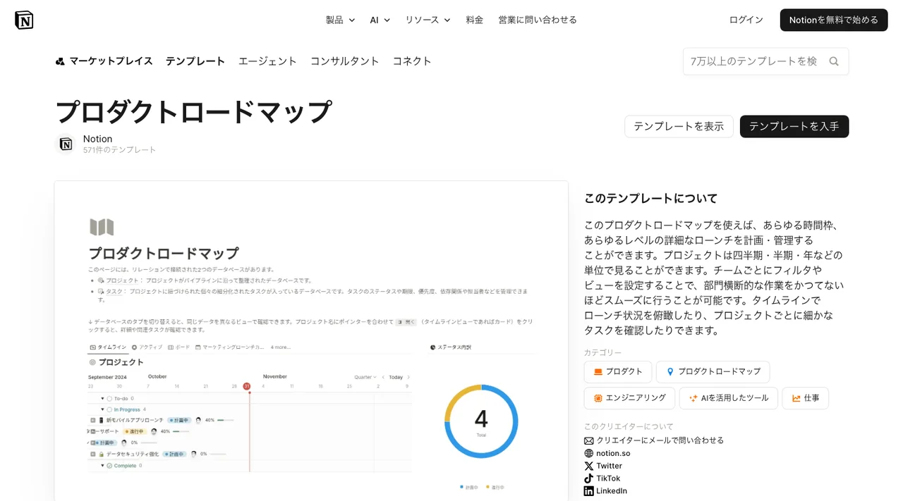Click the mail envelope icon beside クリエイターにメールで問い合わせる

589,440
